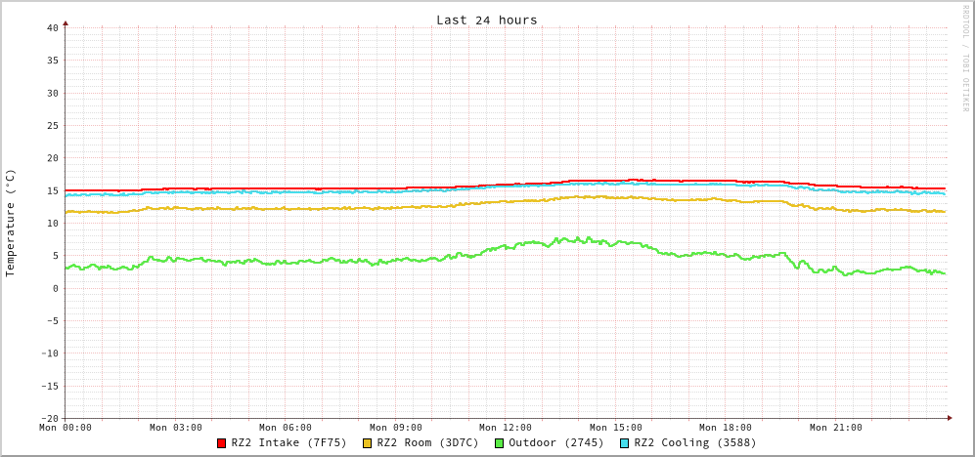Select the RZ2 Room (3D7C) legend label
975x457 pixels.
click(x=427, y=442)
